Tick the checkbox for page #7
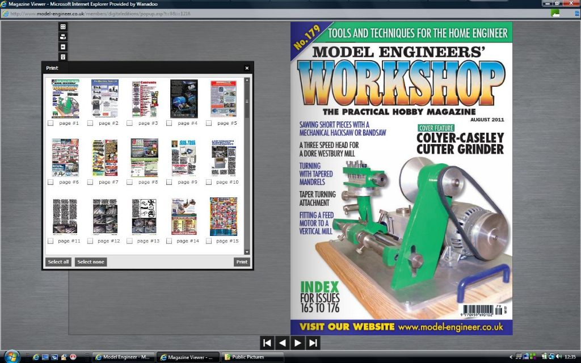 click(x=90, y=182)
